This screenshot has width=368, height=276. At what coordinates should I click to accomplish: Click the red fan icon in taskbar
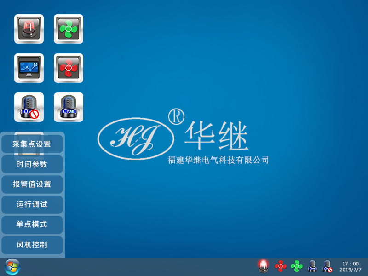[281, 266]
